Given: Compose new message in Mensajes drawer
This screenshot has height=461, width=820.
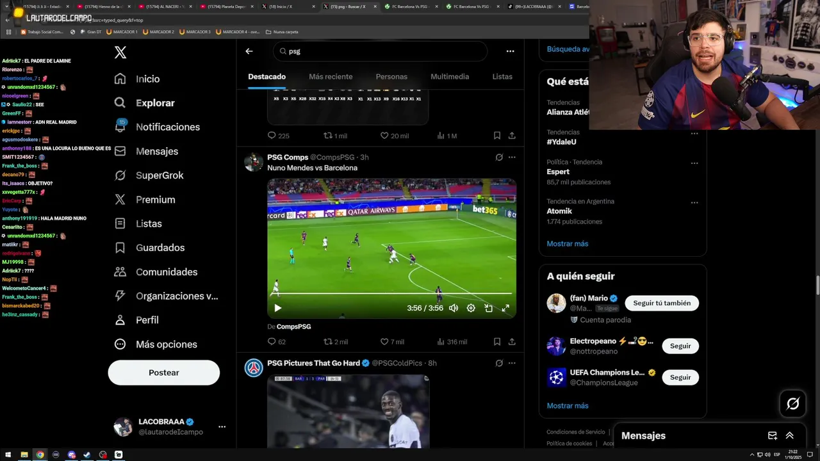Looking at the screenshot, I should coord(773,436).
